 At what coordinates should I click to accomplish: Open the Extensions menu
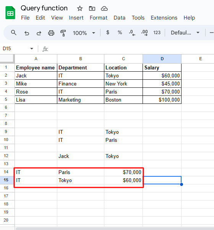(164, 18)
